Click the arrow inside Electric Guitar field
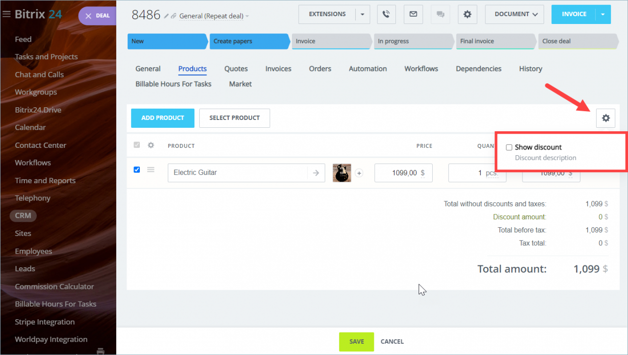628x355 pixels. [316, 172]
